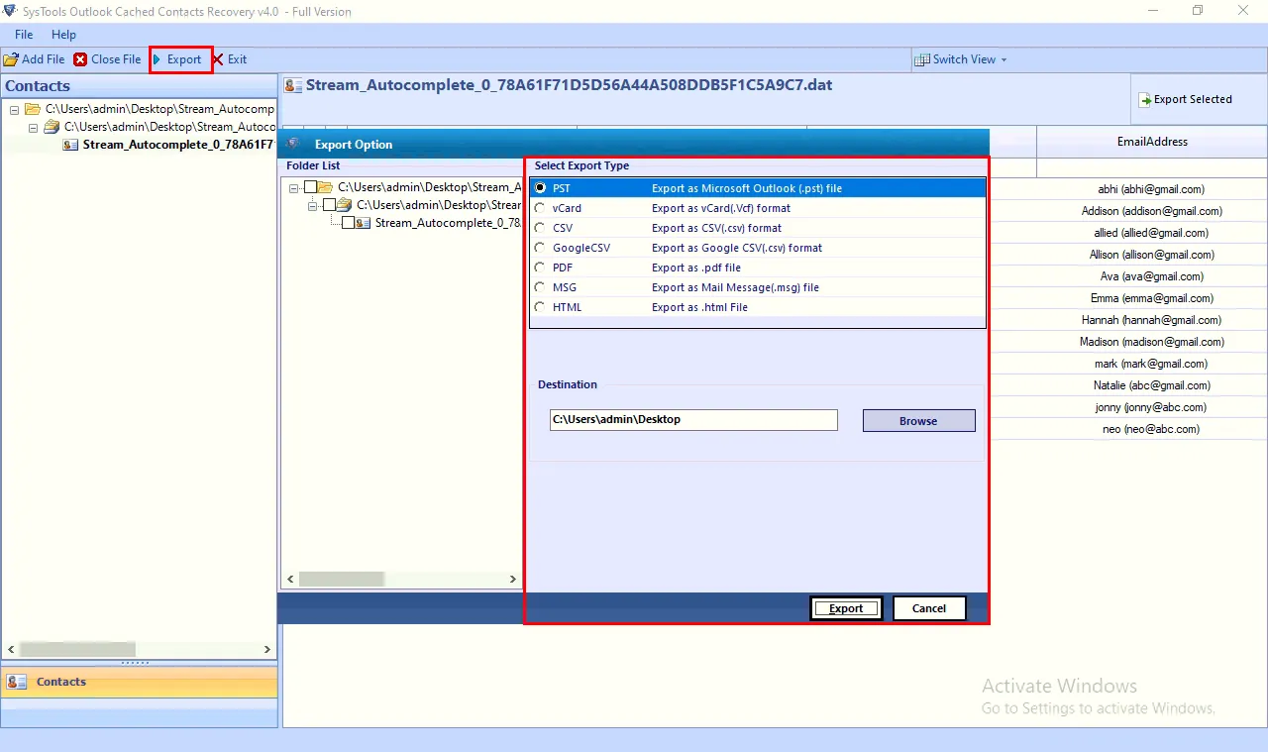Click the Contacts pane icon at bottom left
Image resolution: width=1268 pixels, height=752 pixels.
click(x=17, y=682)
